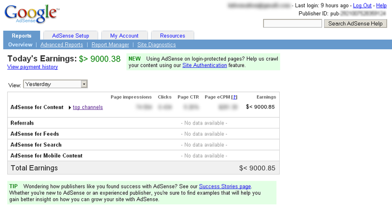Go to the My Account tab
This screenshot has width=392, height=210.
(x=124, y=36)
